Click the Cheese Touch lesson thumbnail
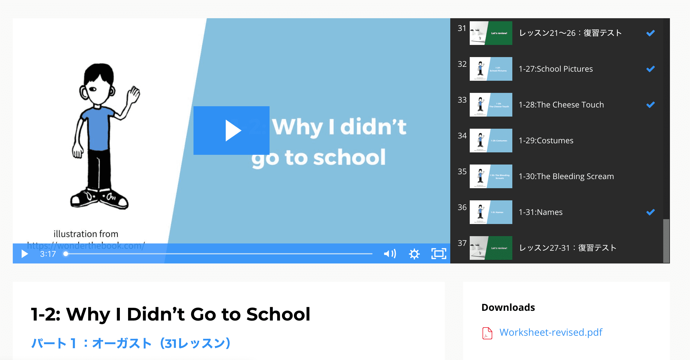Image resolution: width=690 pixels, height=360 pixels. pos(491,105)
